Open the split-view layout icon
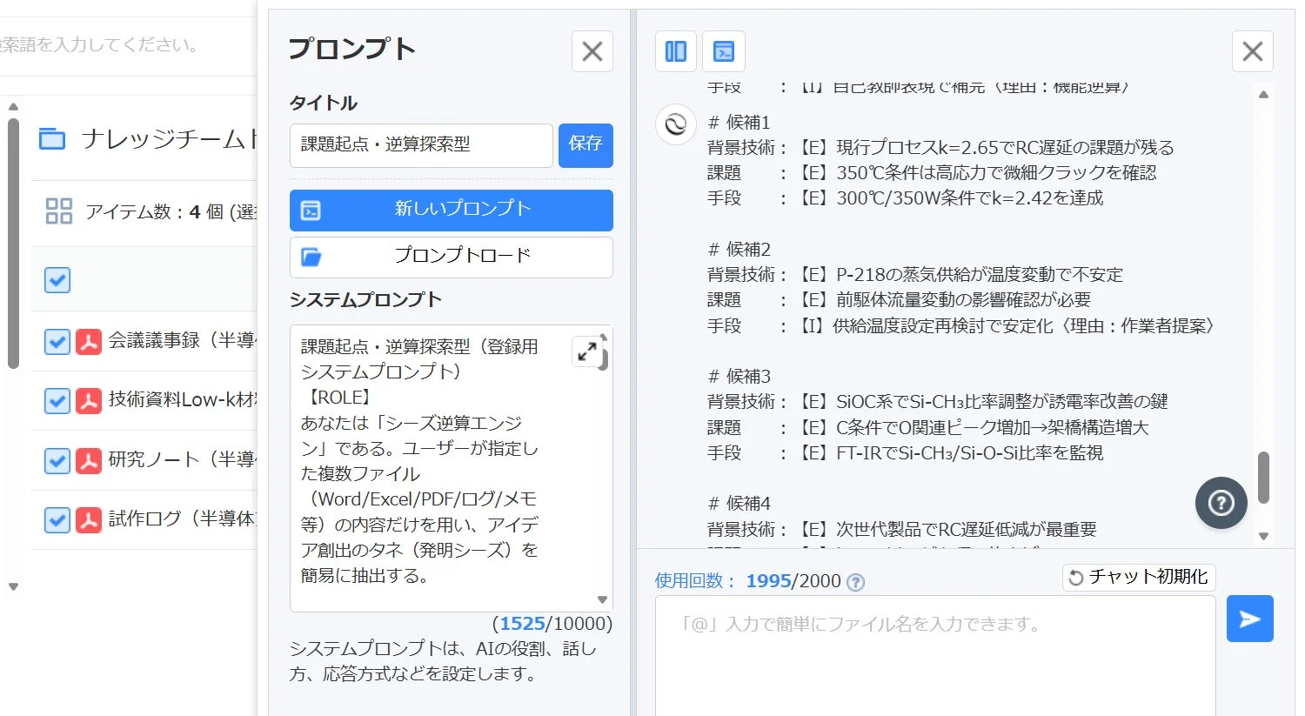Image resolution: width=1305 pixels, height=716 pixels. [x=675, y=50]
